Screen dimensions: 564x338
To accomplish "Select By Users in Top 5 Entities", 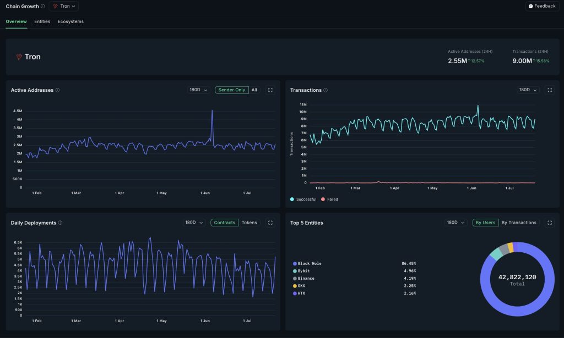I will (485, 223).
